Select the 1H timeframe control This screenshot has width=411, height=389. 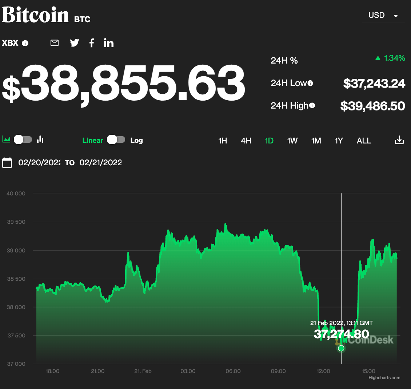pos(223,141)
